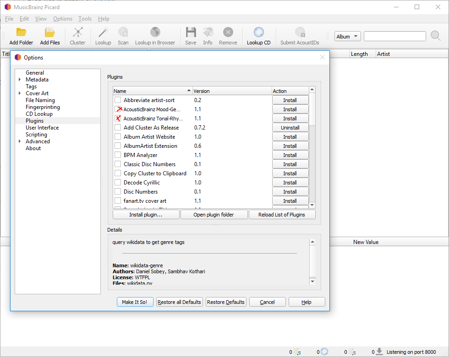Click the Help button in Options dialog
Viewport: 449px width, 357px height.
tap(307, 302)
